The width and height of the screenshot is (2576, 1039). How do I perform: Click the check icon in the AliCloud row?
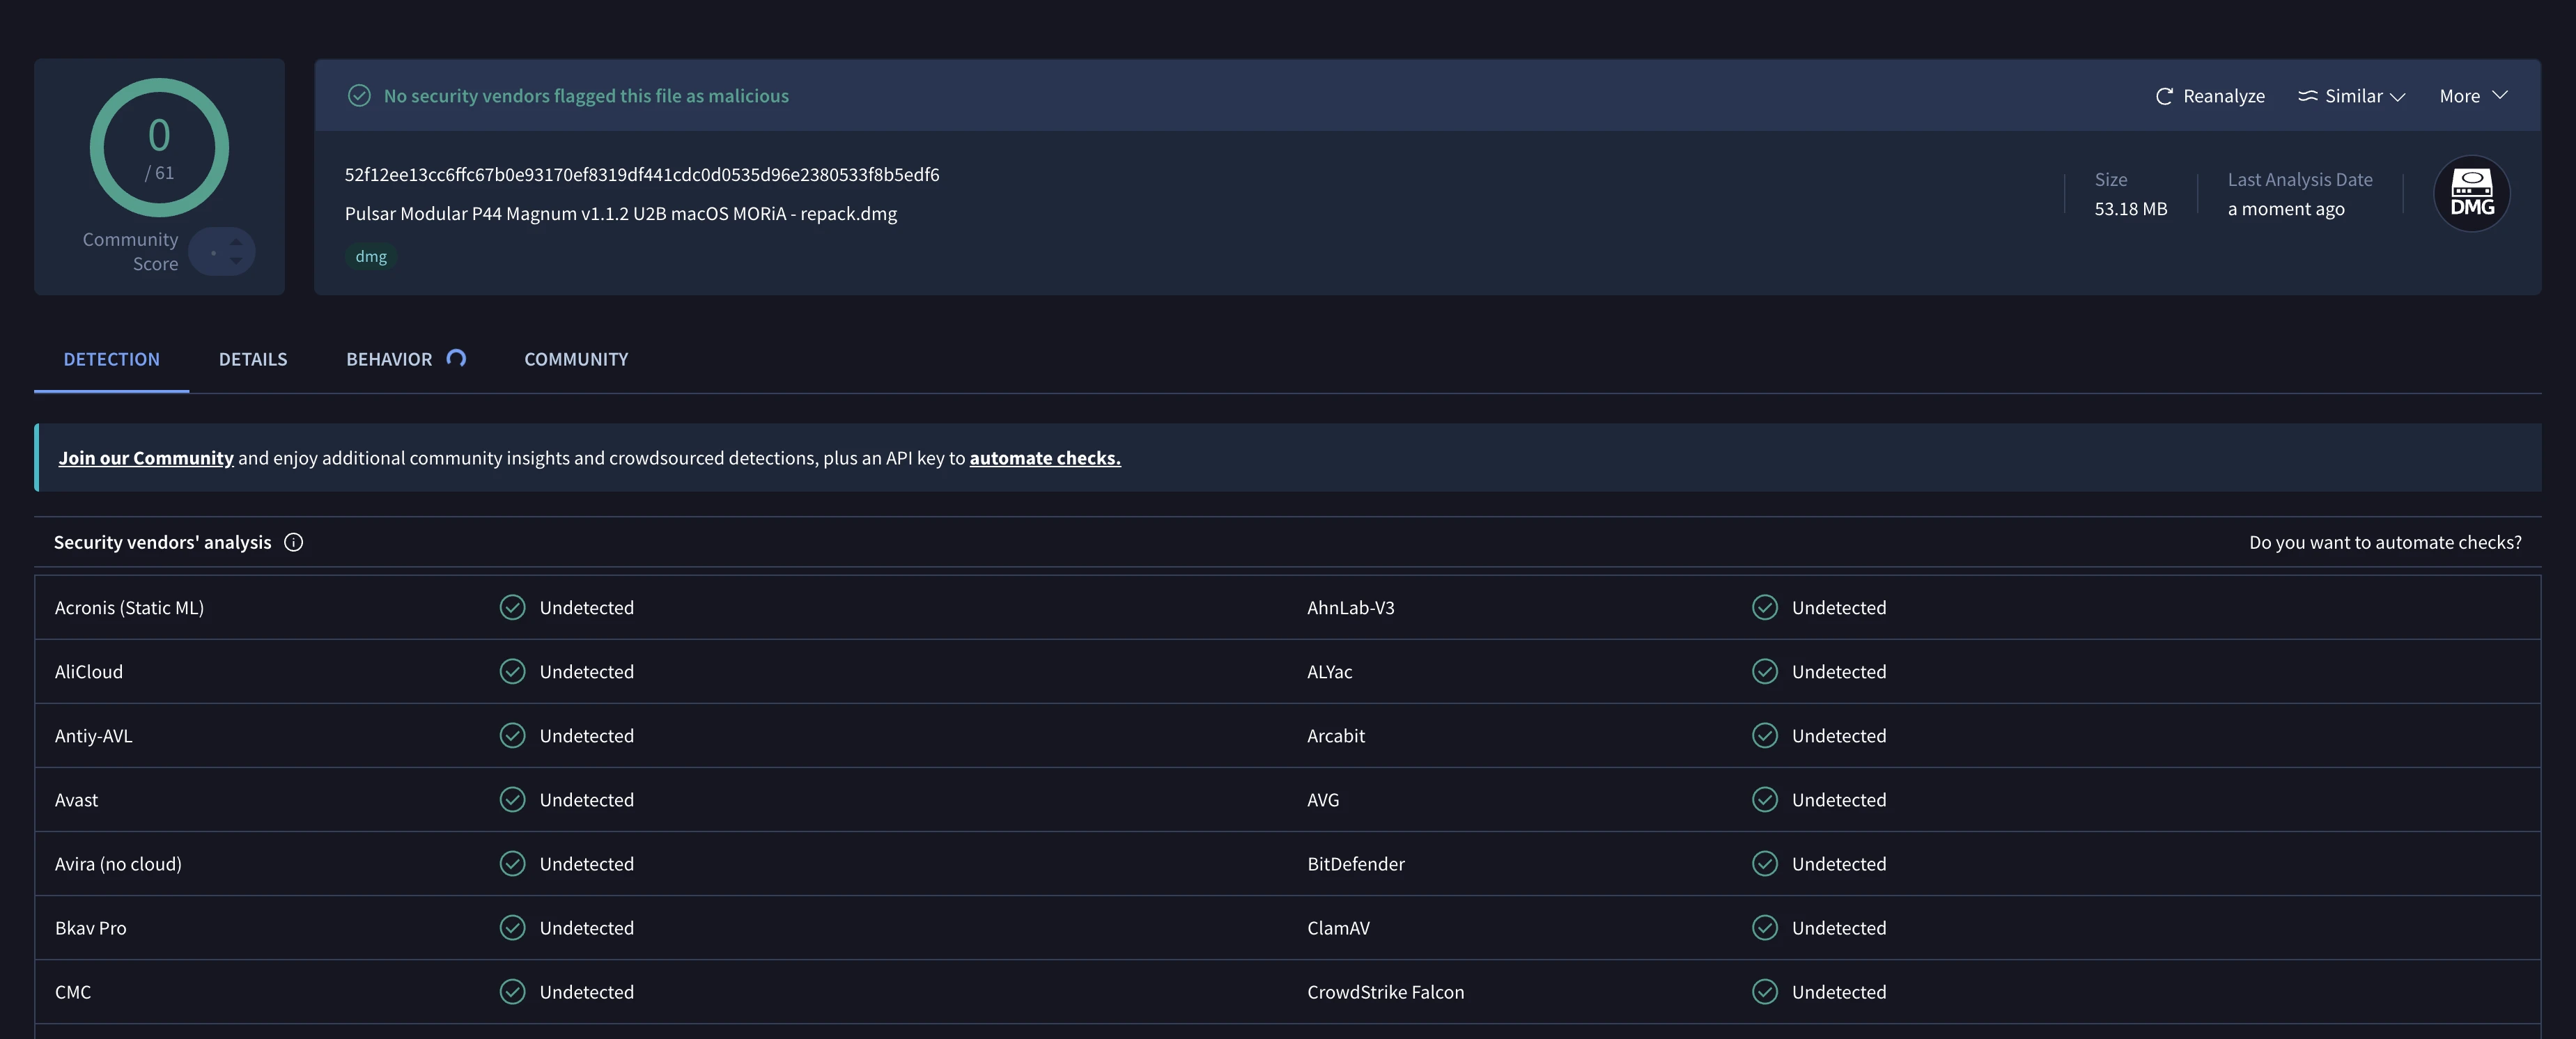click(x=512, y=671)
